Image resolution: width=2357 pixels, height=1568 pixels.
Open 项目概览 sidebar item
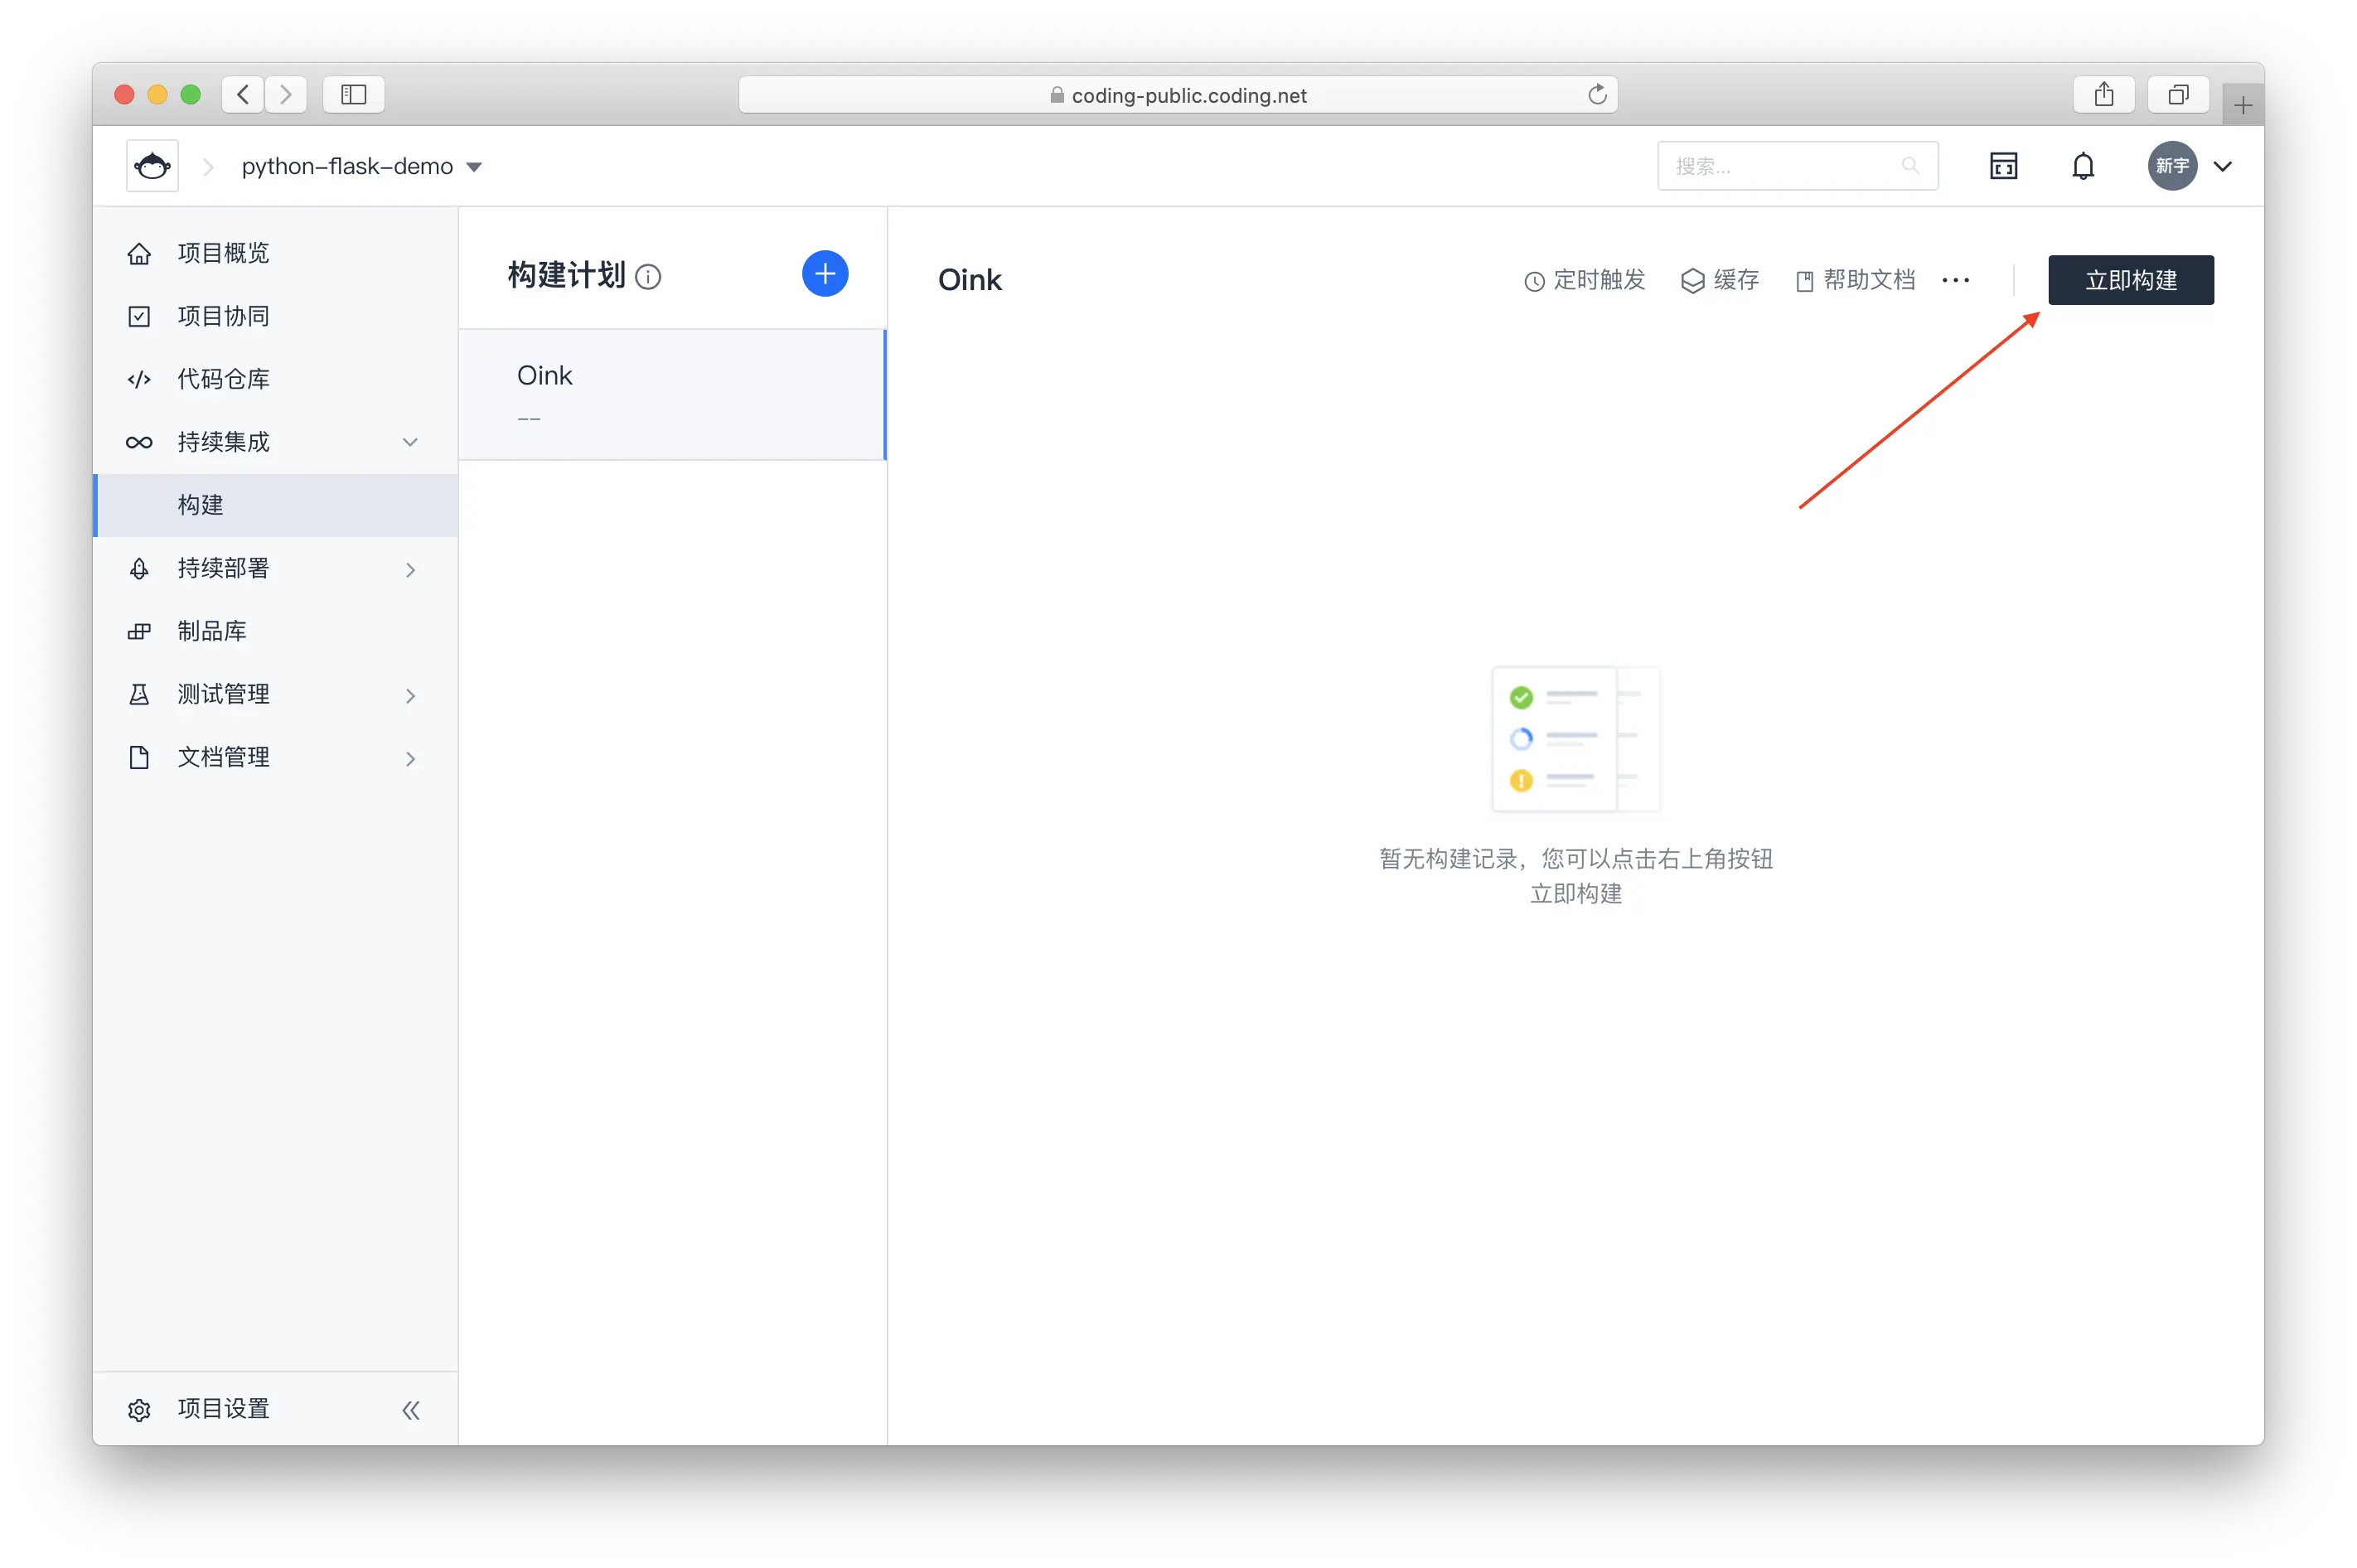(x=223, y=253)
